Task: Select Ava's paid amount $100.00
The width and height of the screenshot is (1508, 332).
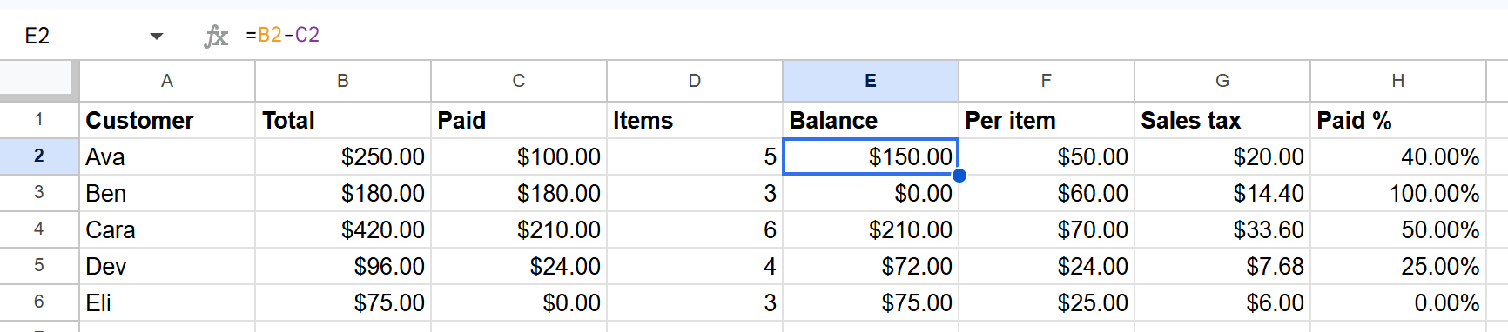Action: pyautogui.click(x=519, y=156)
